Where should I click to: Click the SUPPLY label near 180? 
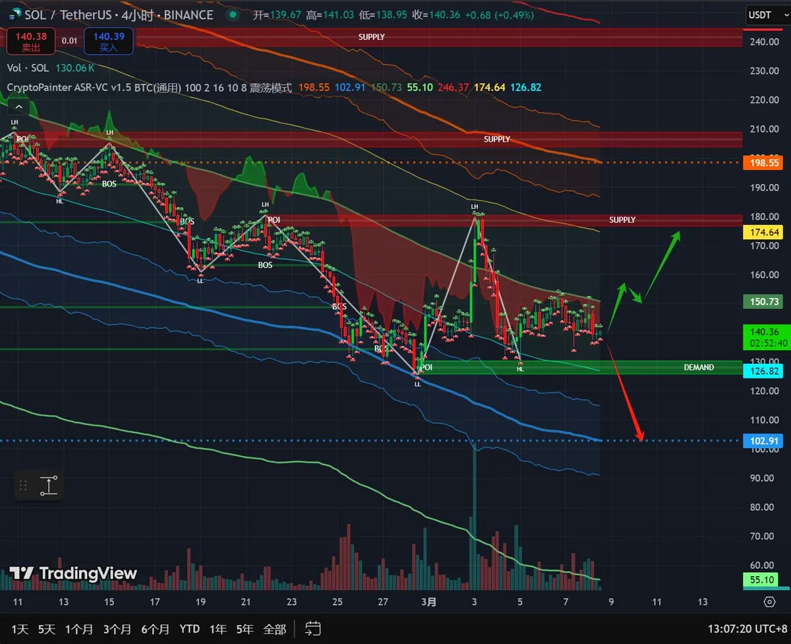click(x=622, y=220)
